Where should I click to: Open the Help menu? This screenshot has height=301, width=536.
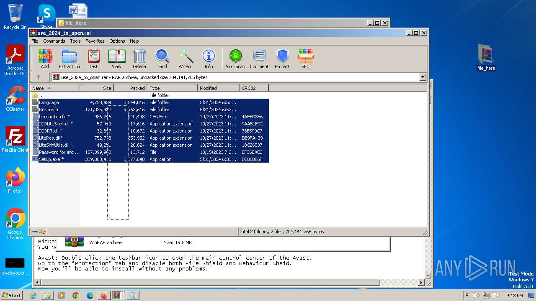[134, 41]
